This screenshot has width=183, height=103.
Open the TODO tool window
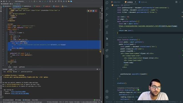tap(35, 100)
